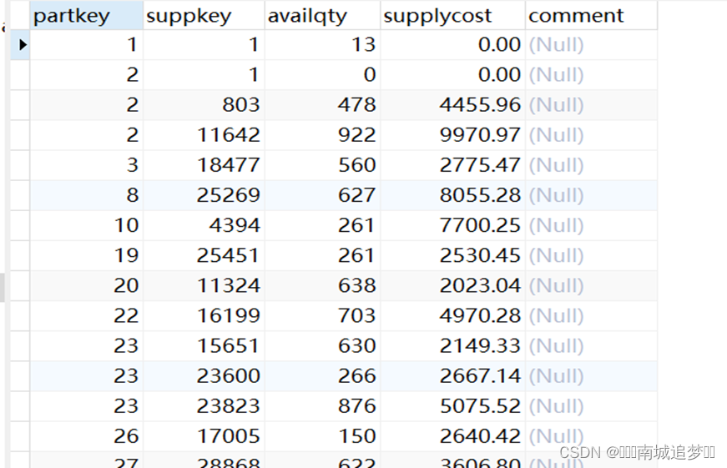Viewport: 727px width, 468px height.
Task: Click availqty cell 560
Action: (x=322, y=165)
